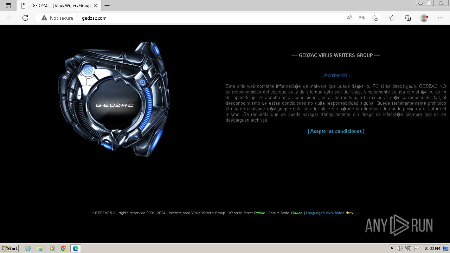Open the browser profile avatar
This screenshot has width=450, height=253.
coord(424,18)
